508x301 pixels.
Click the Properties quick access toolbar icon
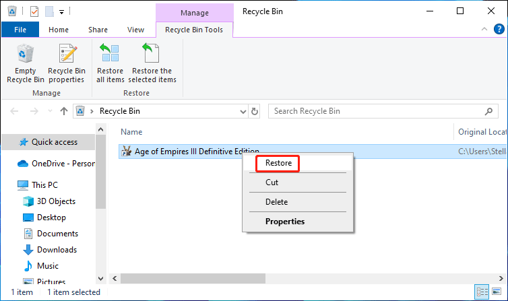coord(34,11)
